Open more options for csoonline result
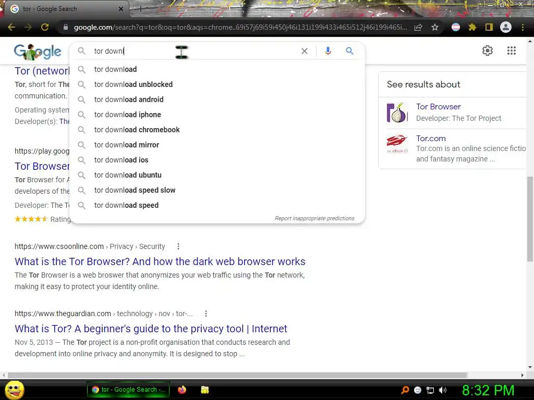The width and height of the screenshot is (534, 400). click(178, 246)
